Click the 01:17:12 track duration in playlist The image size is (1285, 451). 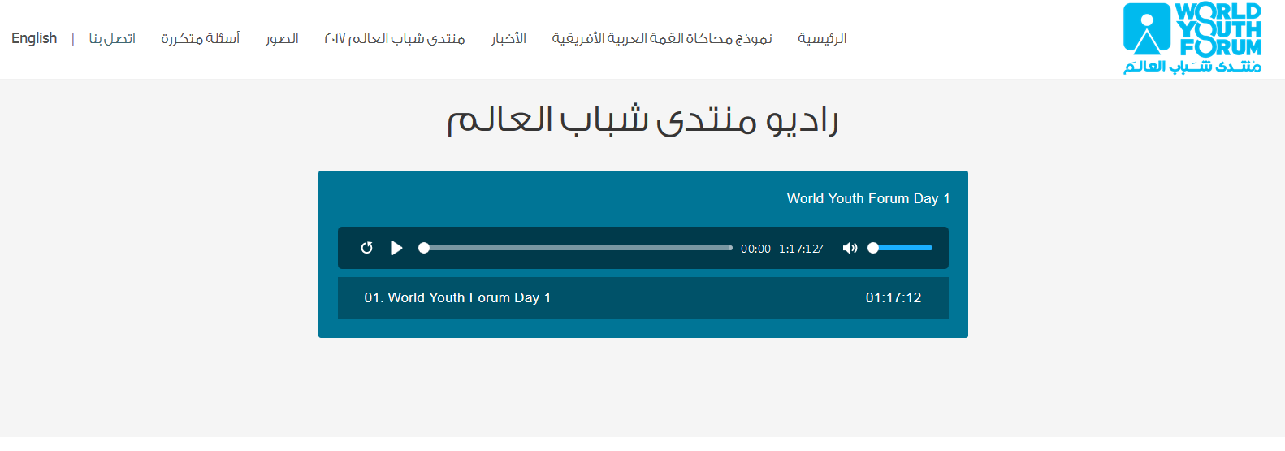(x=893, y=297)
